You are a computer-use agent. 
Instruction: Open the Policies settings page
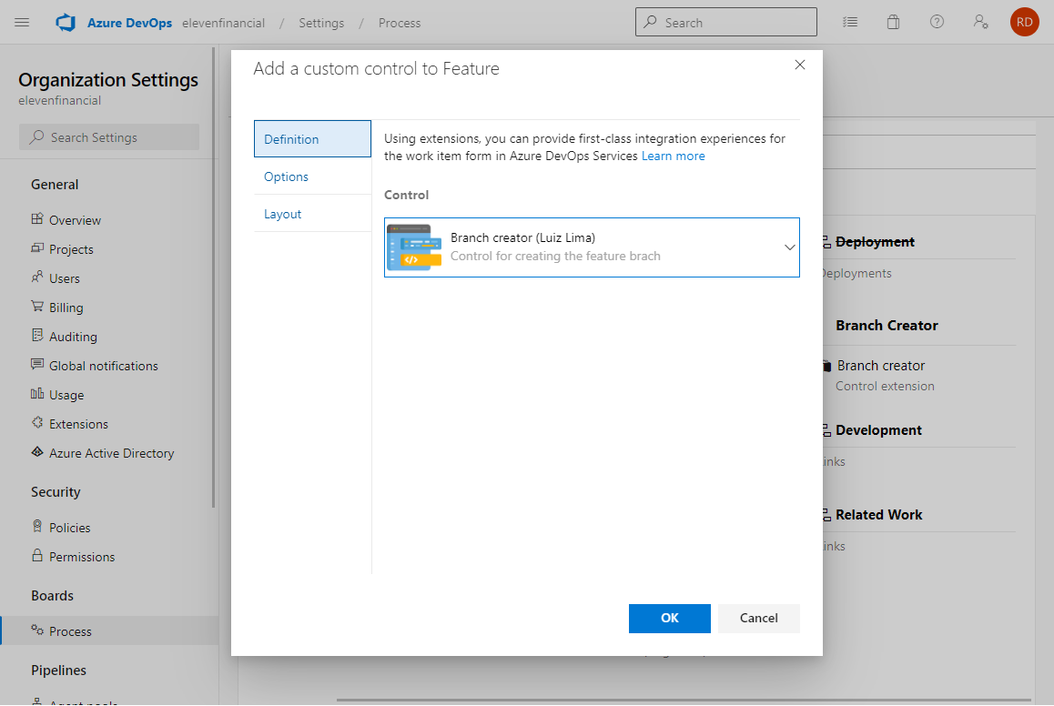[69, 528]
